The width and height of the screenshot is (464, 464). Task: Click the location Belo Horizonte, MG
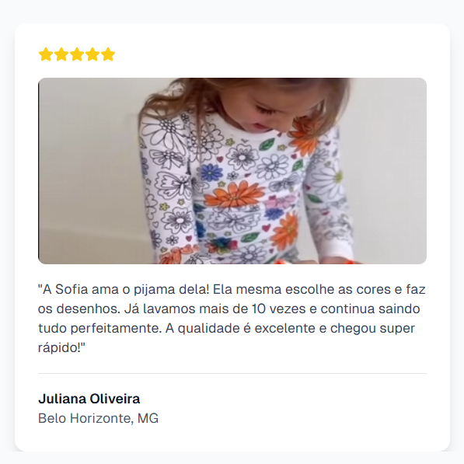coord(98,418)
